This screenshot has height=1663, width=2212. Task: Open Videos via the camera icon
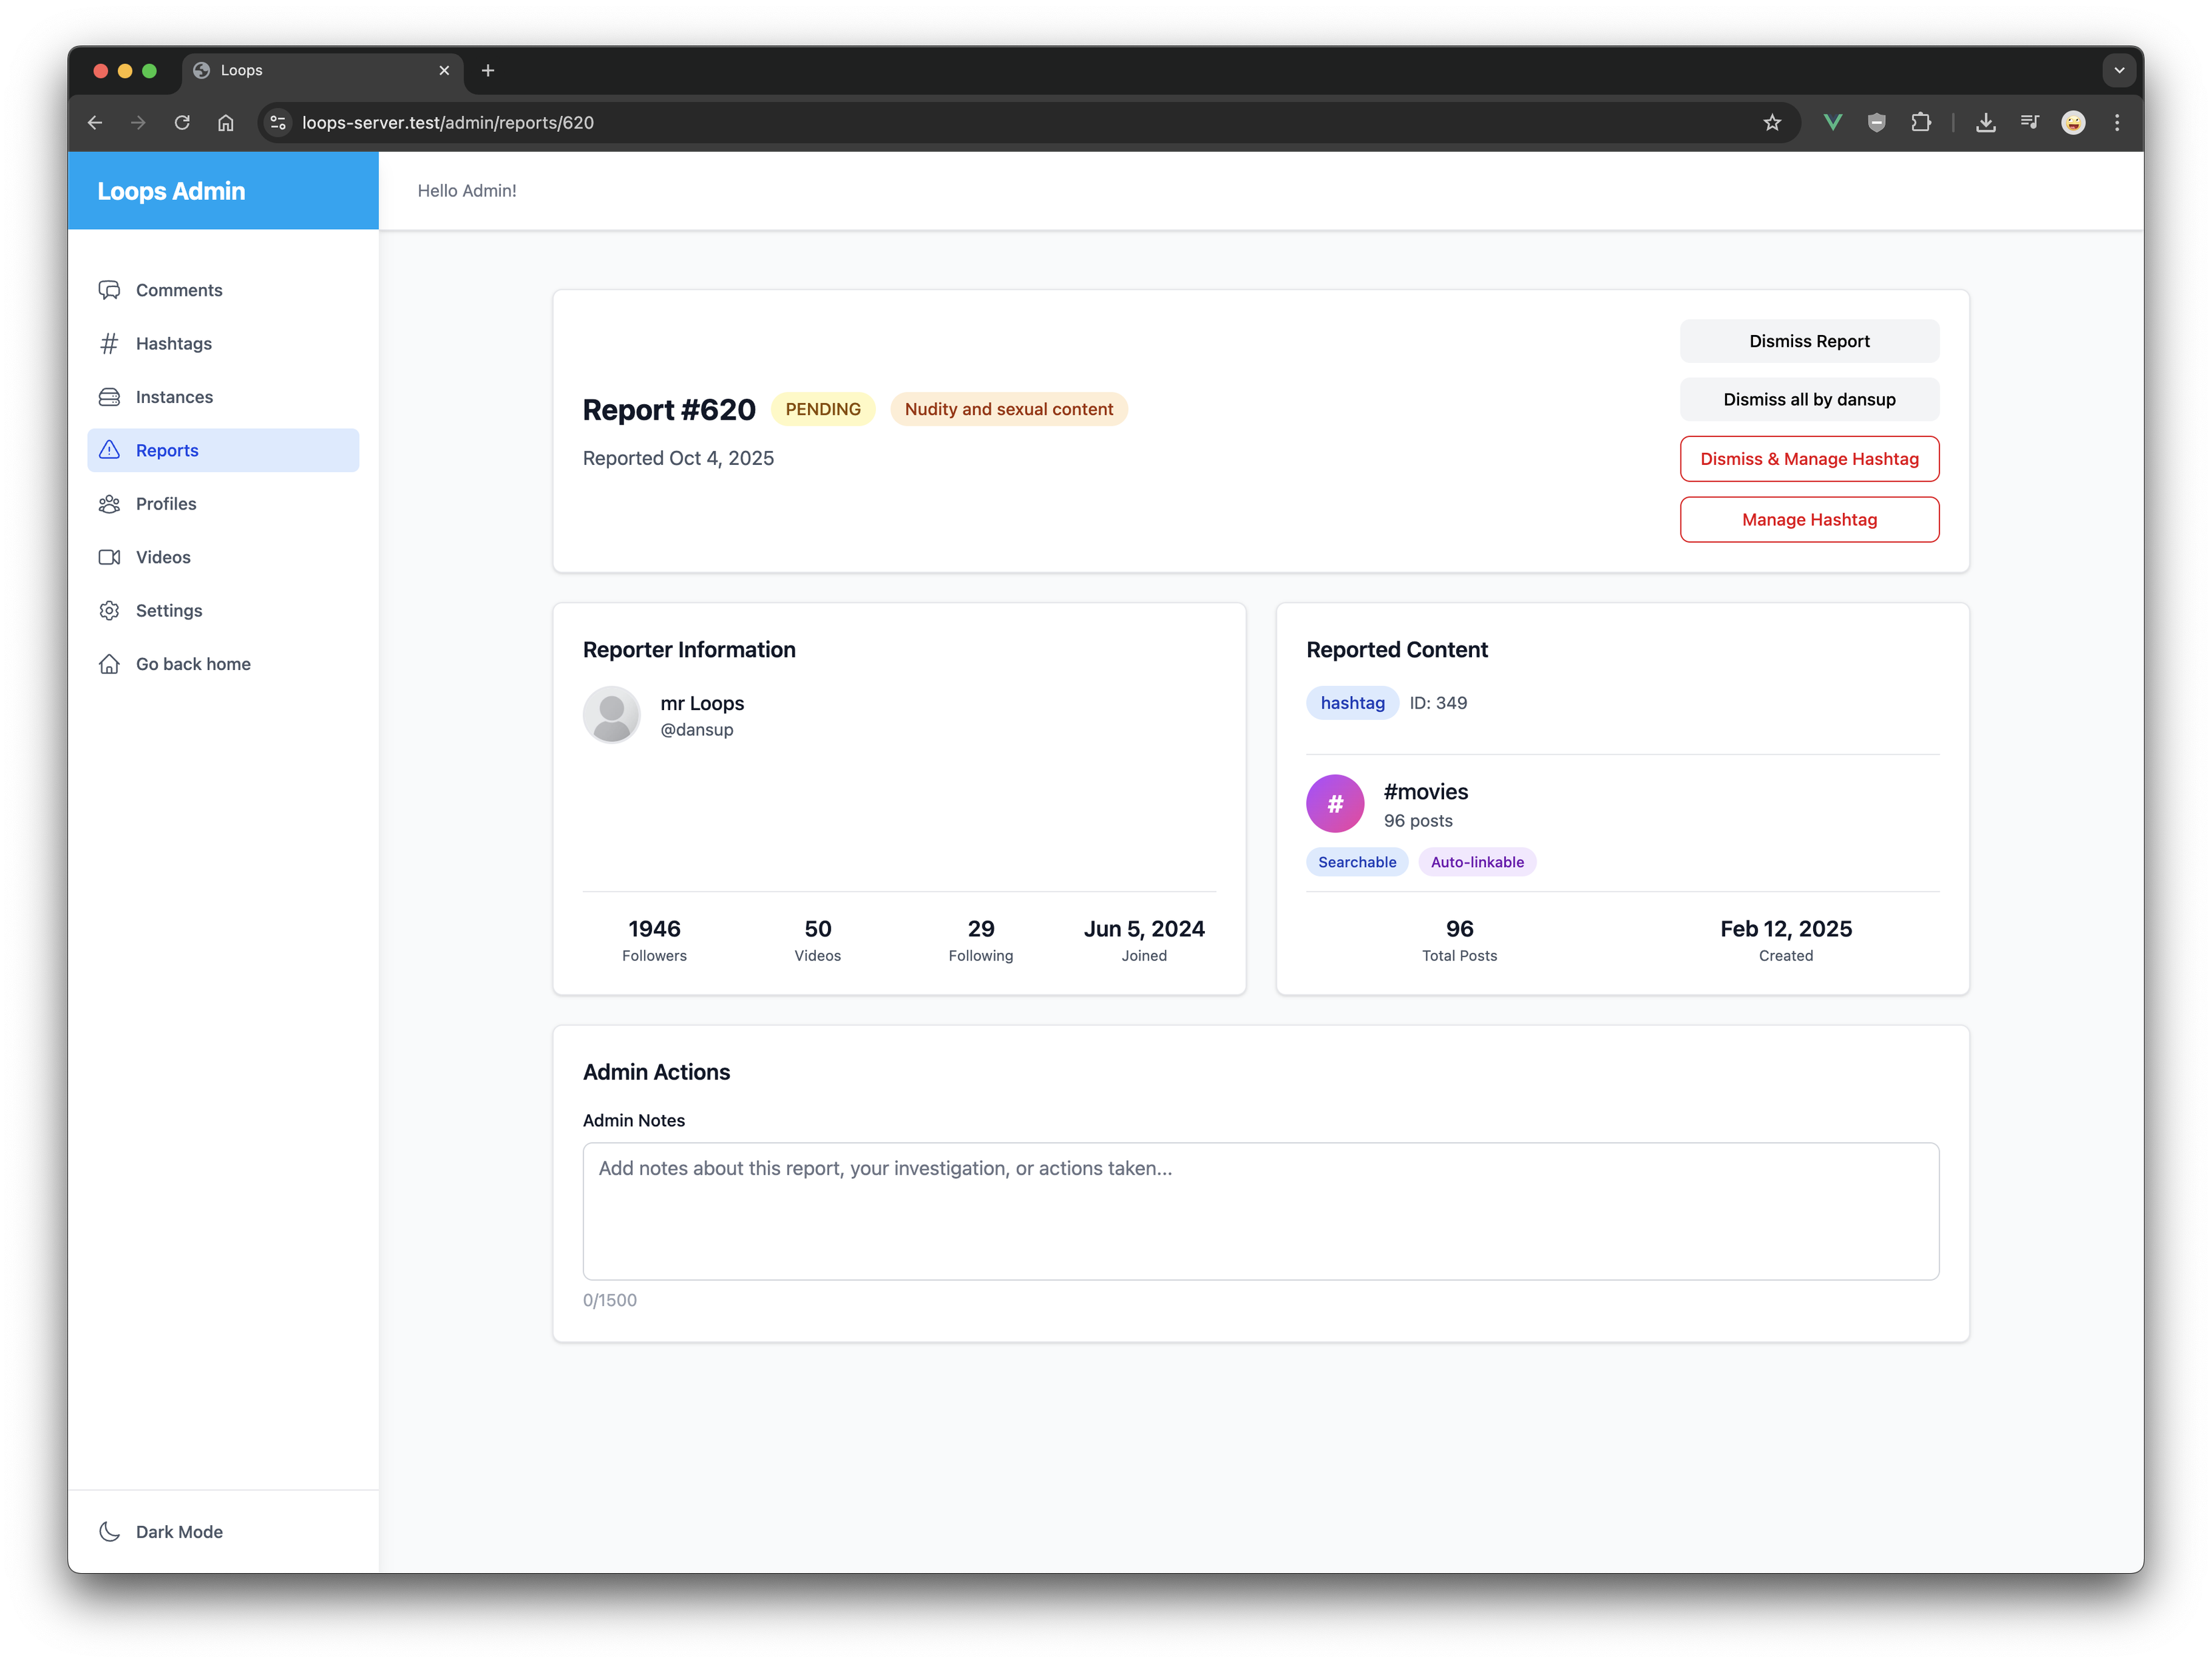pyautogui.click(x=109, y=557)
